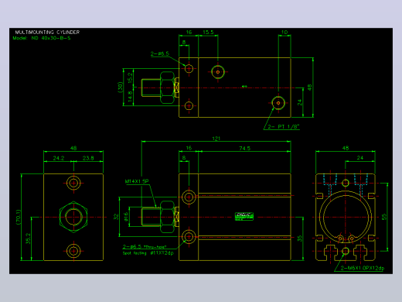Select the 35 dimension in the front view
The height and width of the screenshot is (302, 402).
(x=299, y=239)
